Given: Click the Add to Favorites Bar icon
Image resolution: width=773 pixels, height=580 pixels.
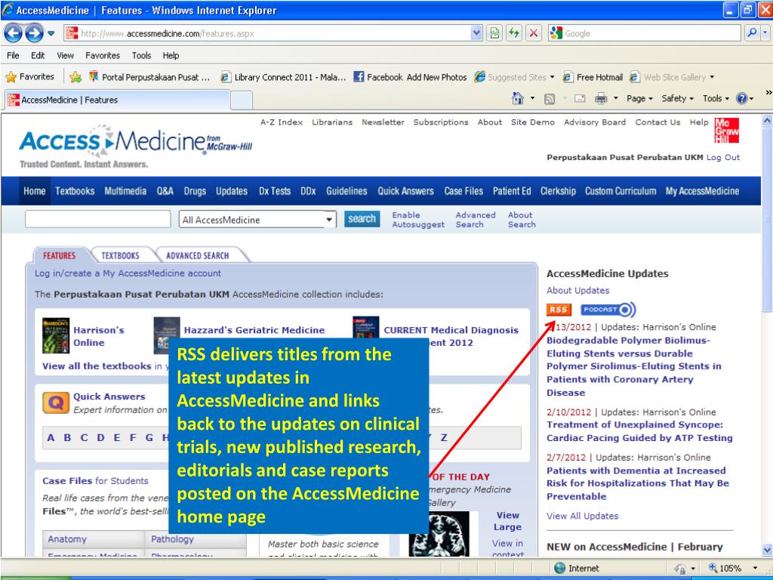Looking at the screenshot, I should coord(75,77).
